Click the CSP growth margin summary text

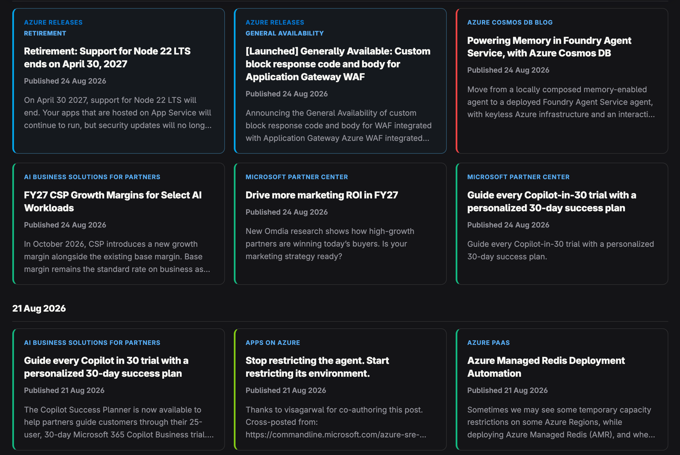pos(117,257)
